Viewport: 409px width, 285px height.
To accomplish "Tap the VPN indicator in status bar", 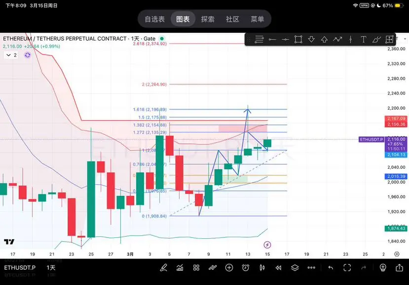I will click(x=365, y=5).
